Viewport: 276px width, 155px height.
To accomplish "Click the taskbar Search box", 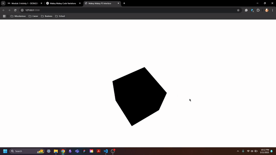I will click(x=27, y=151).
